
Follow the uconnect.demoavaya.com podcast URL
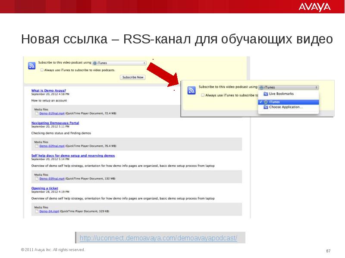coord(159,238)
